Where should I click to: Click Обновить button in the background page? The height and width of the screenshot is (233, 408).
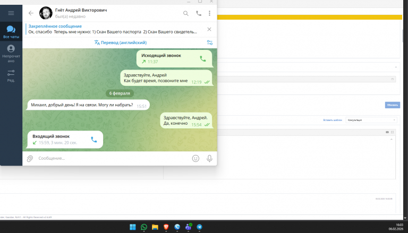point(393,105)
